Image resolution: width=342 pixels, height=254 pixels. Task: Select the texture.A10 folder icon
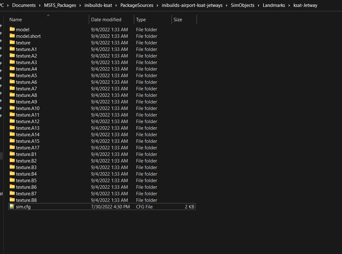(12, 108)
